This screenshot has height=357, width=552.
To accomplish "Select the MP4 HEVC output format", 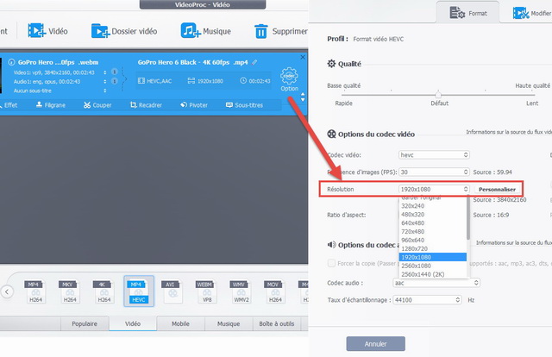I will coord(139,291).
